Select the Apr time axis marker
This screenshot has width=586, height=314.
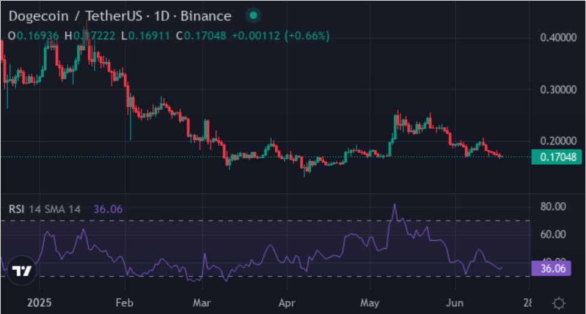pos(289,303)
